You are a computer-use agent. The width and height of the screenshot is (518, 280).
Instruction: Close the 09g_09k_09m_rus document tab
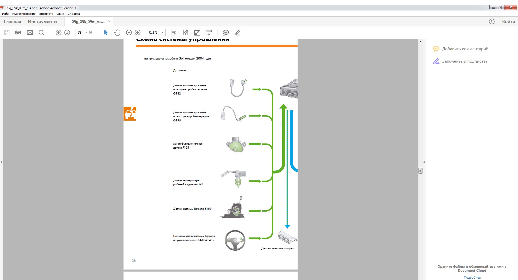[109, 22]
